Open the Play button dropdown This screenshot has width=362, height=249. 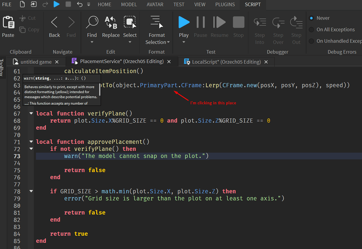(183, 41)
